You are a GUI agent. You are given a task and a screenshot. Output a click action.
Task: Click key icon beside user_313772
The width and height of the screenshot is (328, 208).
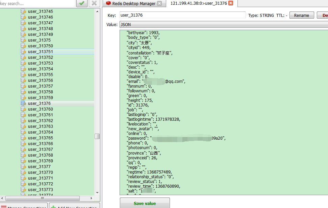point(23,184)
